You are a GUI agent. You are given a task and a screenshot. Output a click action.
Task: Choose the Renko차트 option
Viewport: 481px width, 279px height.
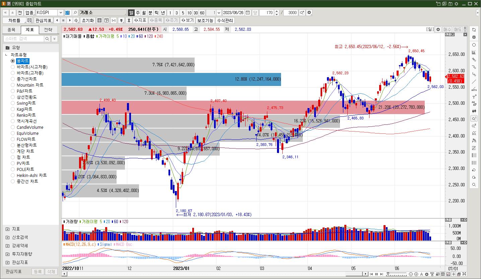[13, 115]
